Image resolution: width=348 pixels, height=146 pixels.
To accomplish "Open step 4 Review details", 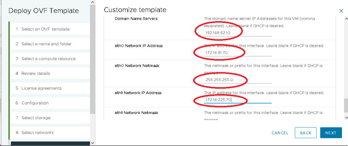I will pos(36,73).
